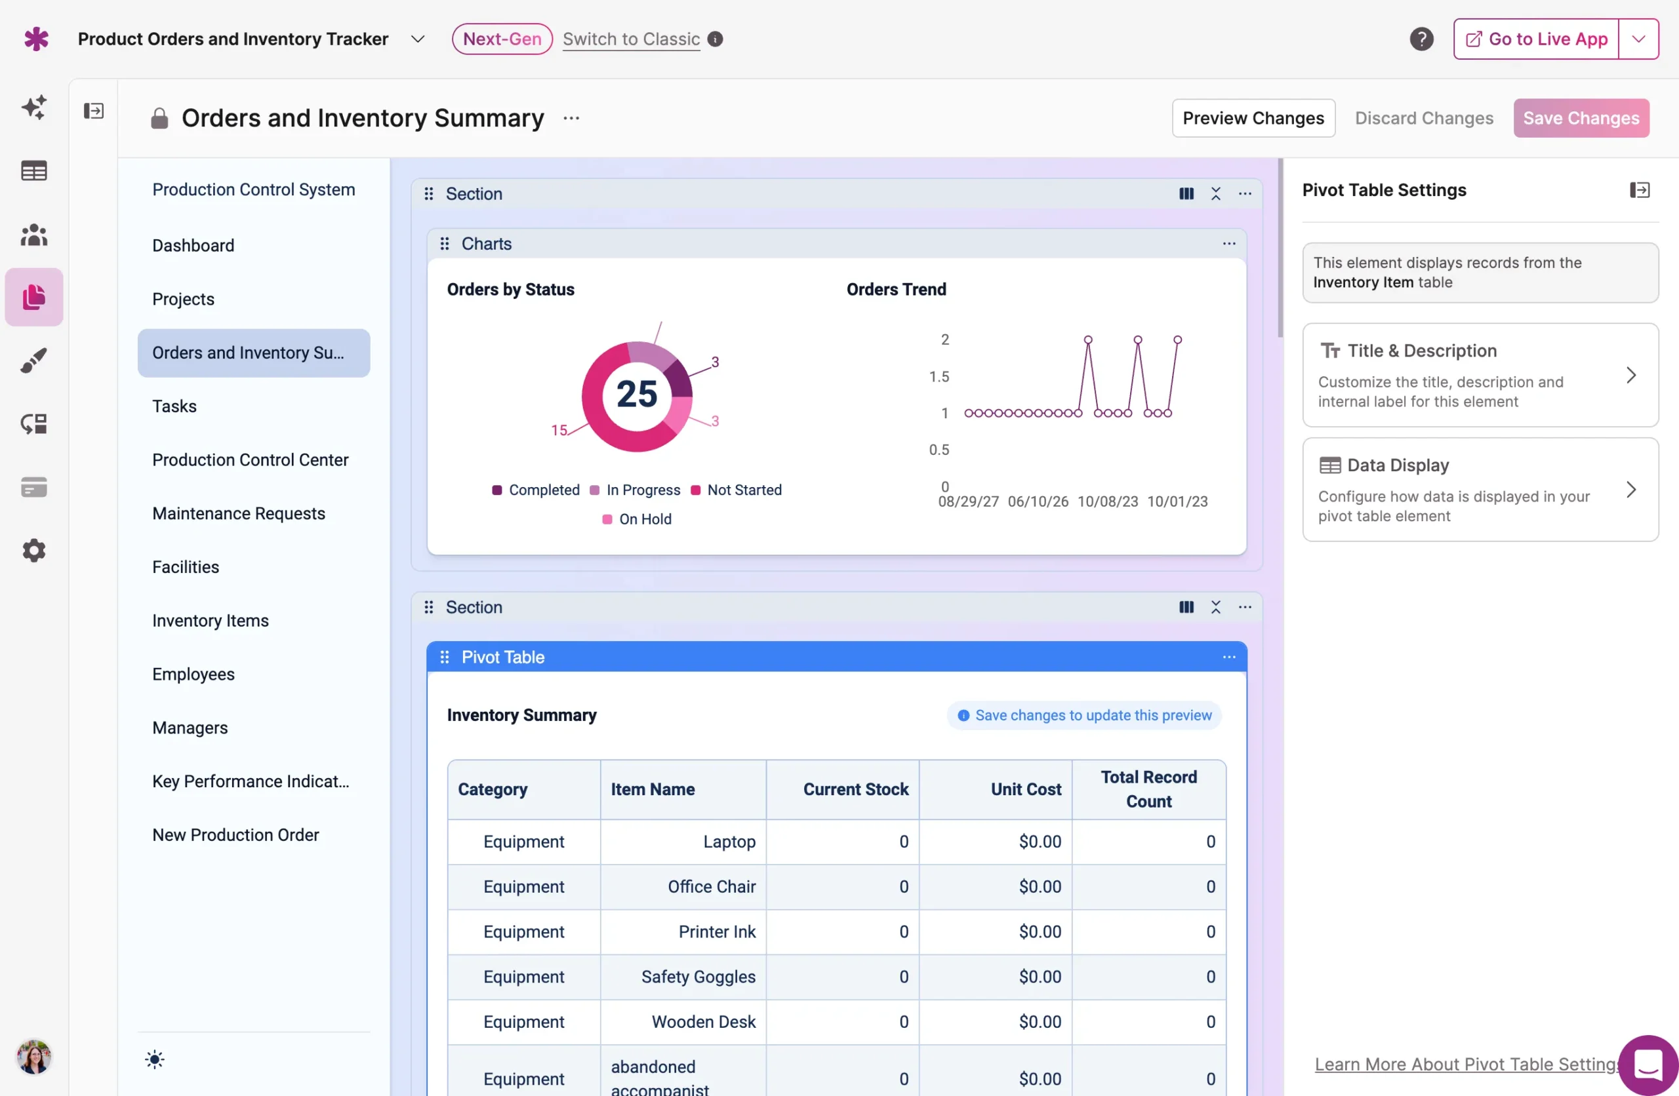The image size is (1679, 1096).
Task: Open the app name dropdown chevron
Action: click(x=418, y=39)
